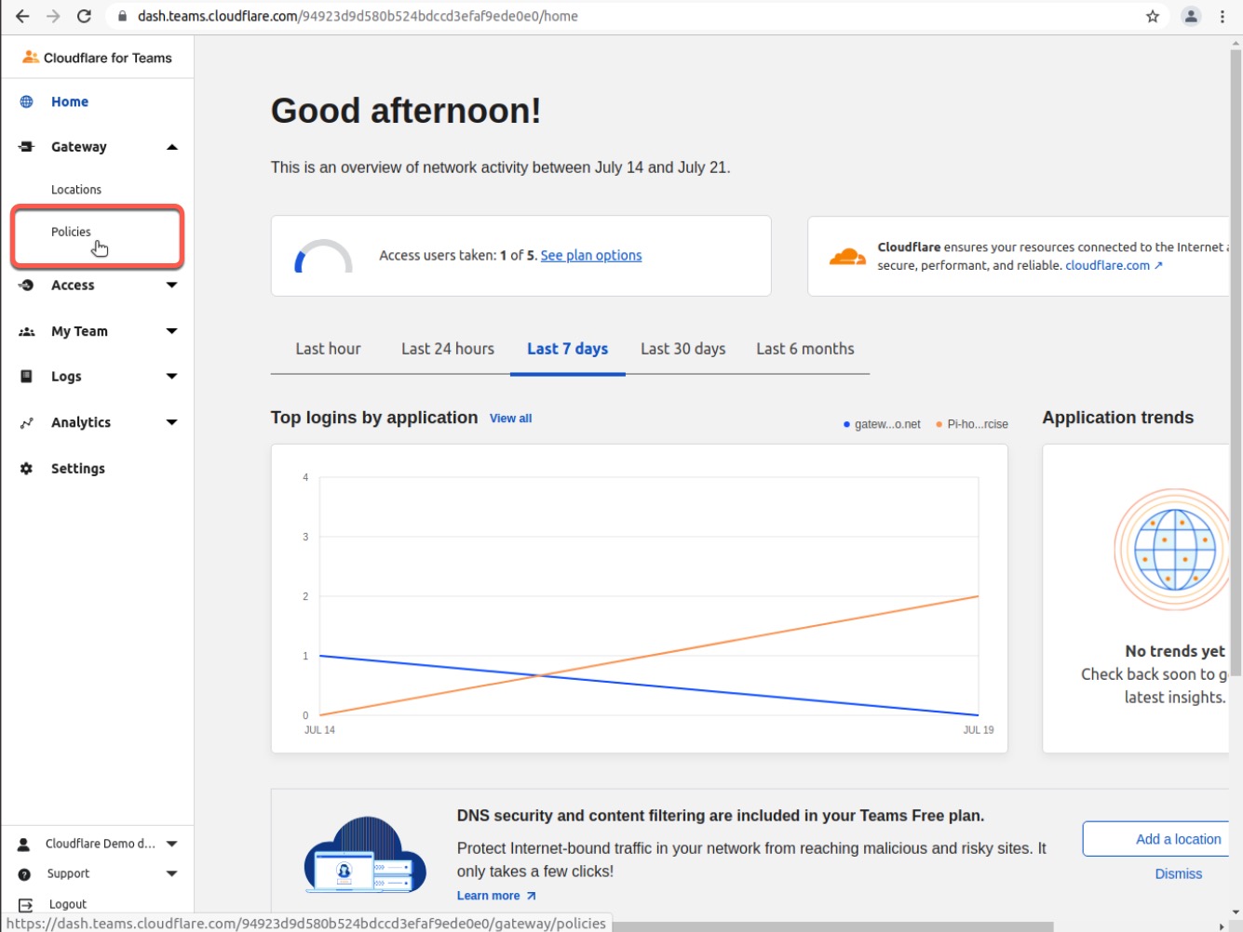This screenshot has width=1243, height=932.
Task: Click the browser forward arrow
Action: tap(53, 16)
